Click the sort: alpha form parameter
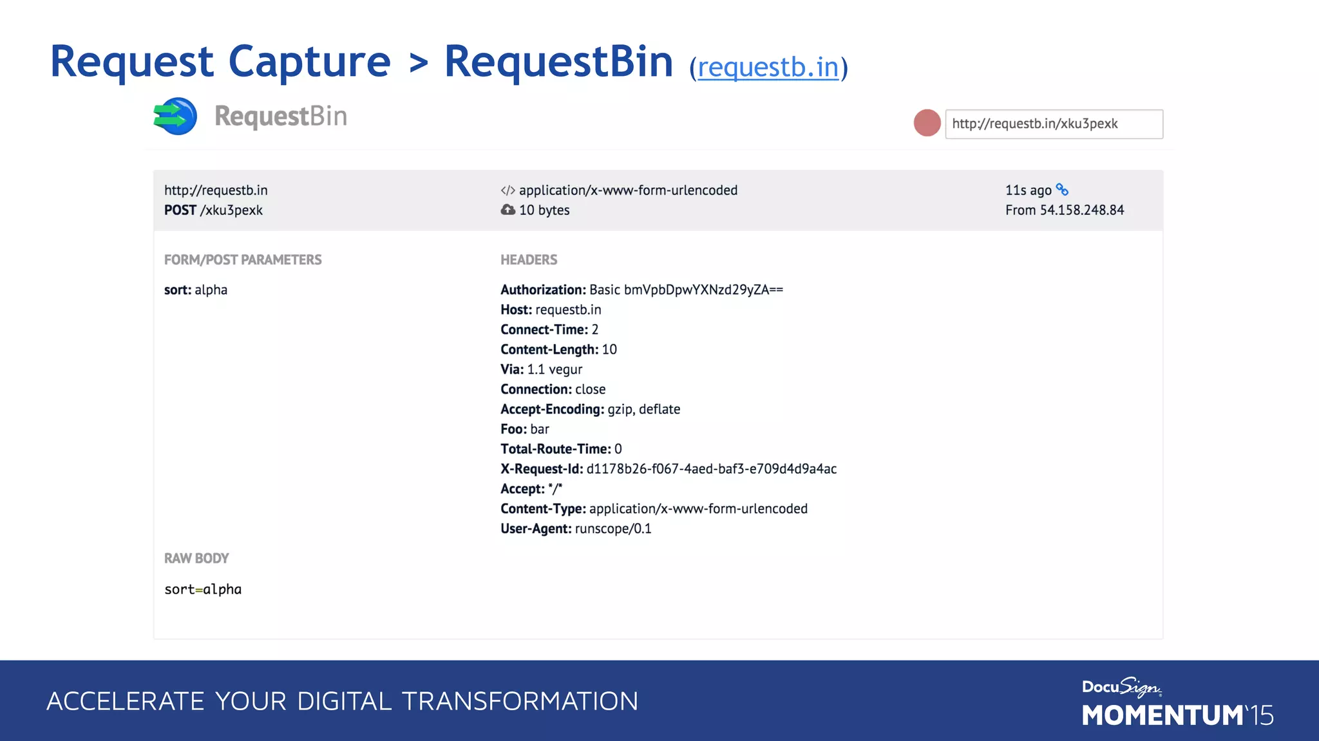1319x741 pixels. pos(196,290)
